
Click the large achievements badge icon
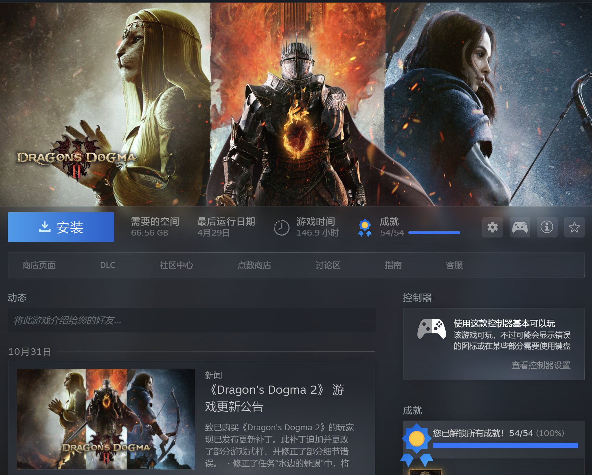coord(417,445)
